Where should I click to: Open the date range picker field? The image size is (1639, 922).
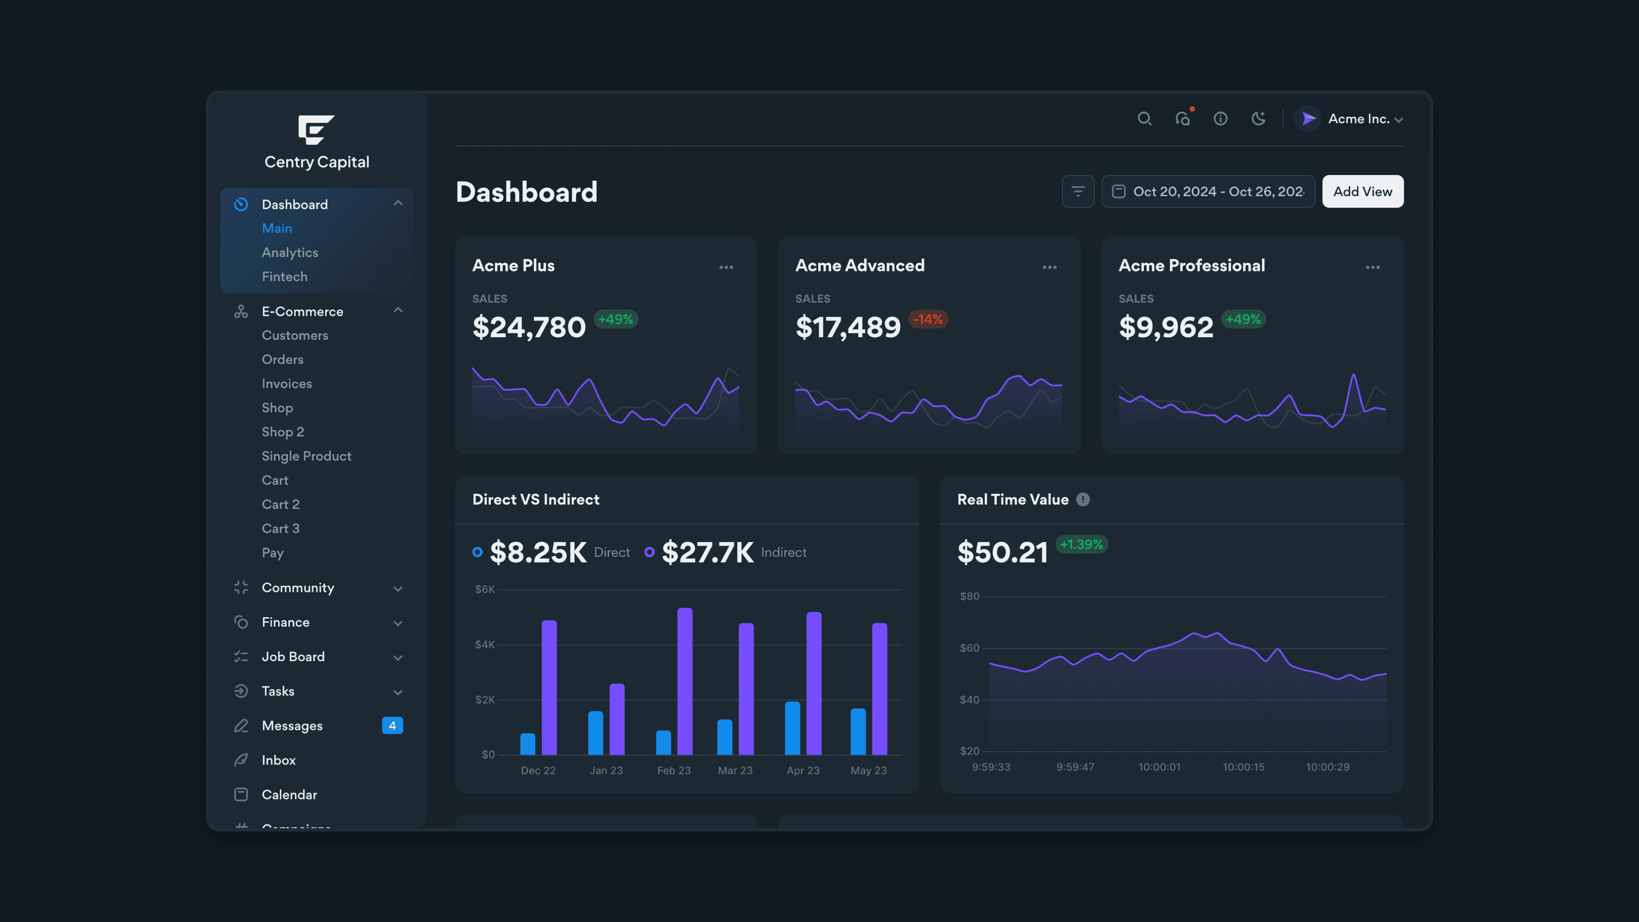[1207, 192]
